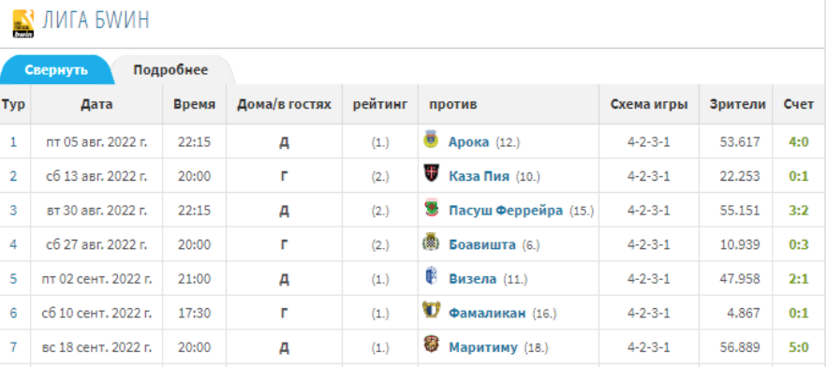Click the Каза Пия club crest
826x367 pixels.
(x=431, y=174)
